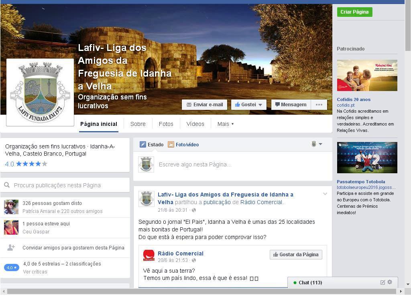Open publicação link in post header
The height and width of the screenshot is (308, 411).
pos(217,203)
